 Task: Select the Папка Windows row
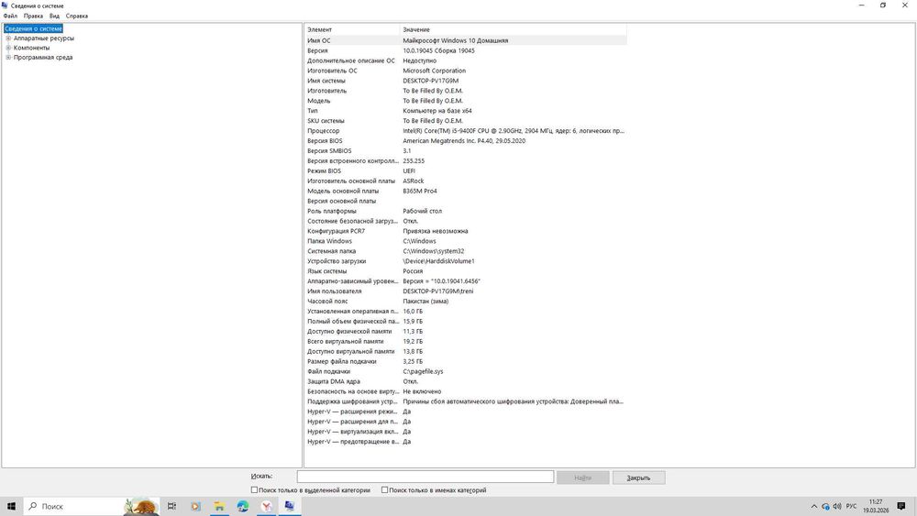466,241
